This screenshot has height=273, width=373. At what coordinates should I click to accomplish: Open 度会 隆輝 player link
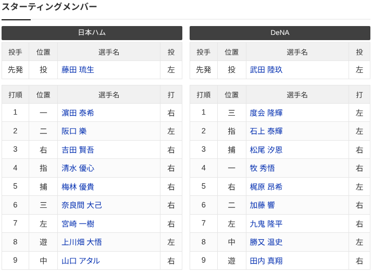click(266, 113)
